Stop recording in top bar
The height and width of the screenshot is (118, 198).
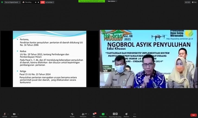(38, 2)
